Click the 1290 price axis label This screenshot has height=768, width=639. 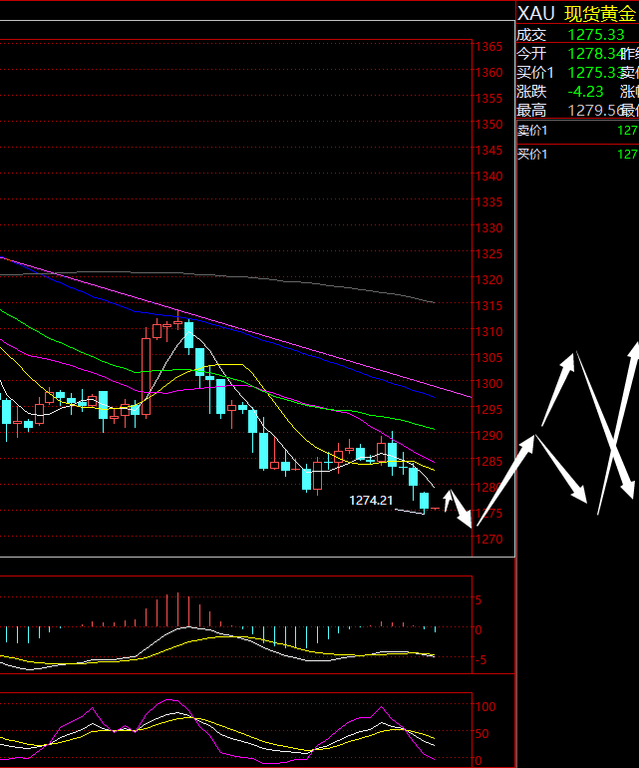(488, 436)
